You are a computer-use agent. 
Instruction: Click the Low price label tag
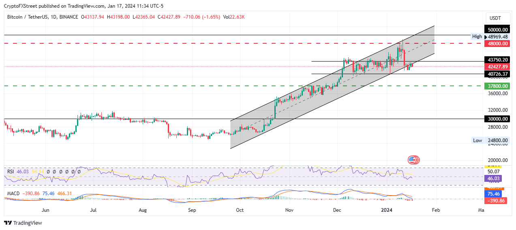coord(477,141)
